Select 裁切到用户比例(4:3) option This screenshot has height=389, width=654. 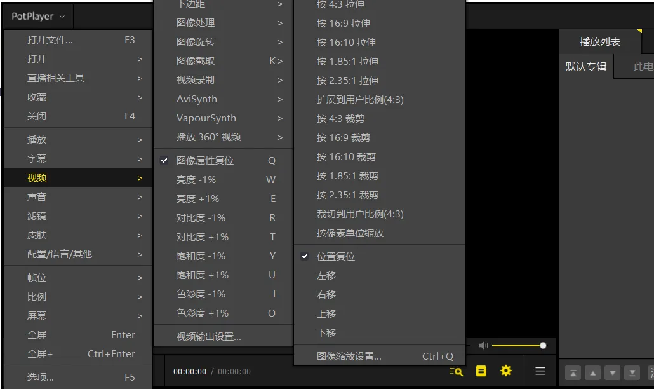[380, 214]
